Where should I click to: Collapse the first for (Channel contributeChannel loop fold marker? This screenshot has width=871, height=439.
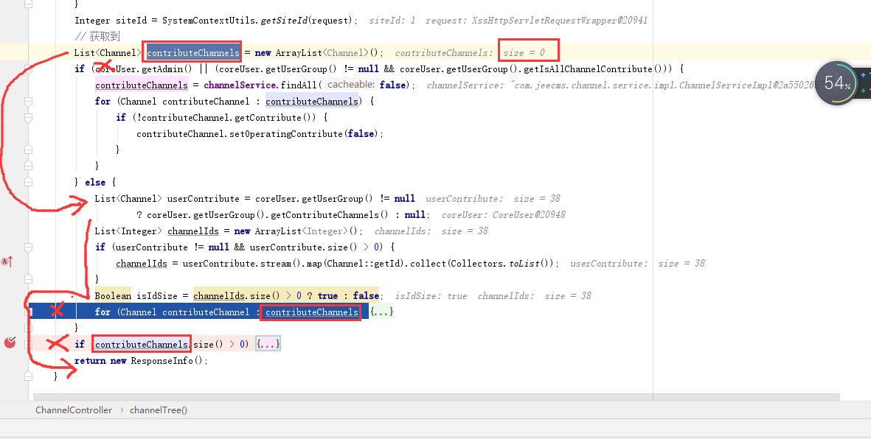tap(28, 102)
